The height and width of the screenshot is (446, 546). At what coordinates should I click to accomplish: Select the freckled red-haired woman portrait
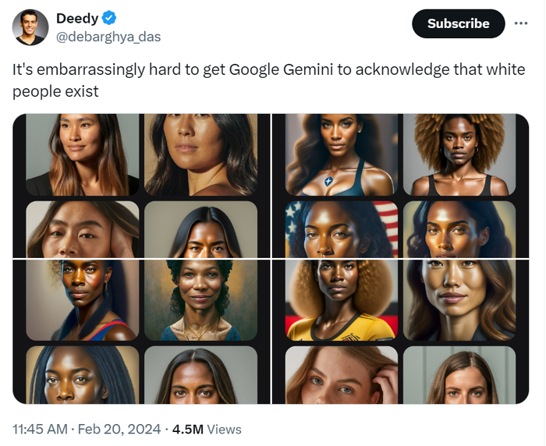[342, 375]
